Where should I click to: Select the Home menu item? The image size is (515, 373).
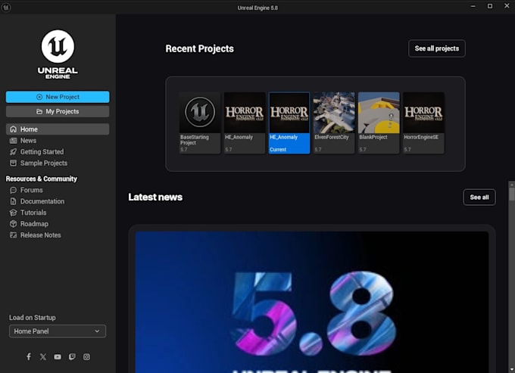click(58, 129)
